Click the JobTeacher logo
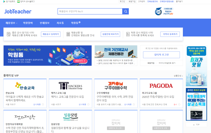This screenshot has width=211, height=133. click(18, 11)
